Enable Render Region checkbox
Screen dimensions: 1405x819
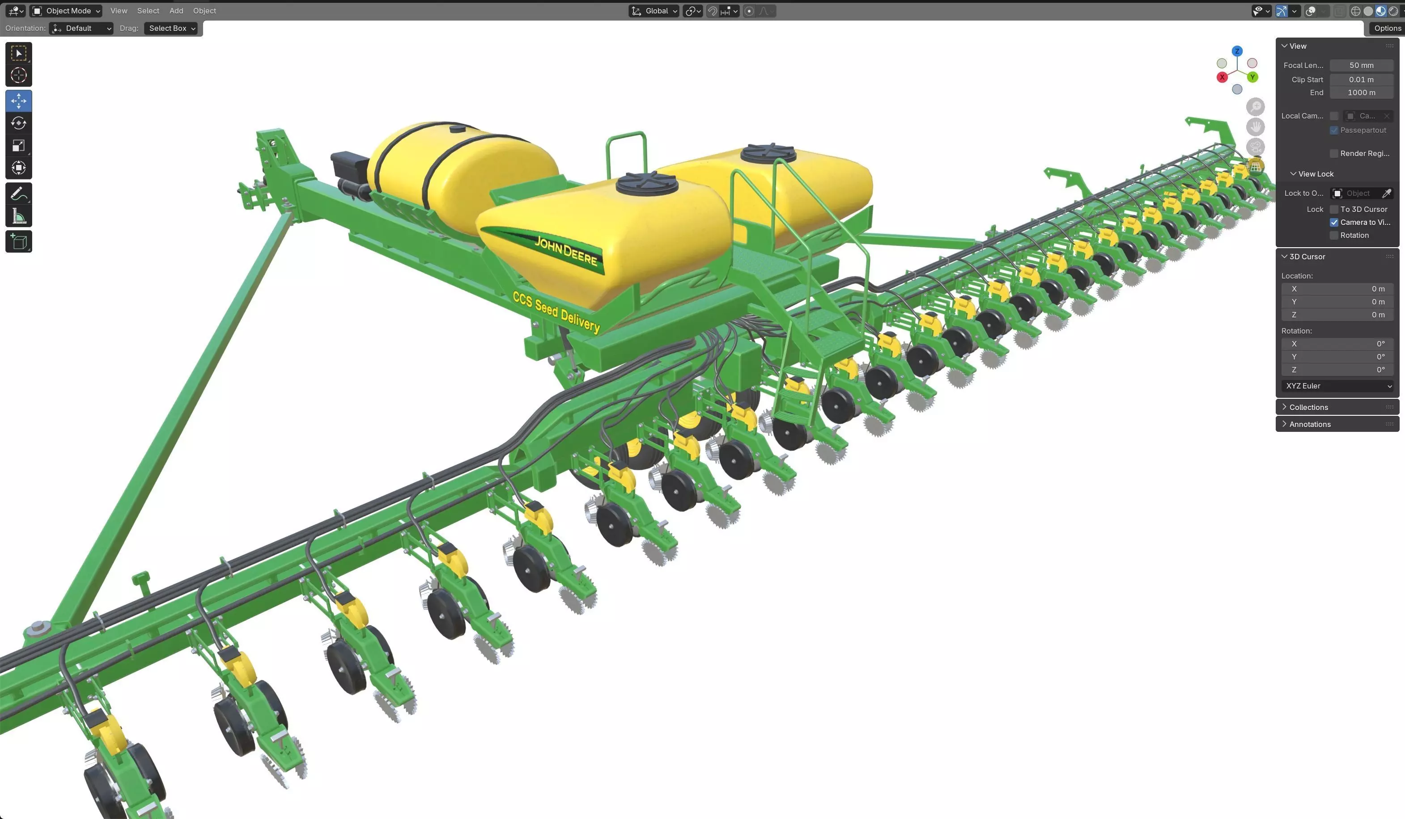(x=1334, y=153)
